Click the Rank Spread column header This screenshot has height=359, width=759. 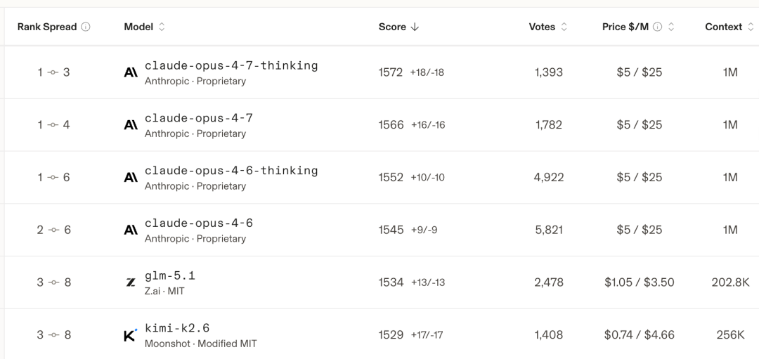point(47,27)
